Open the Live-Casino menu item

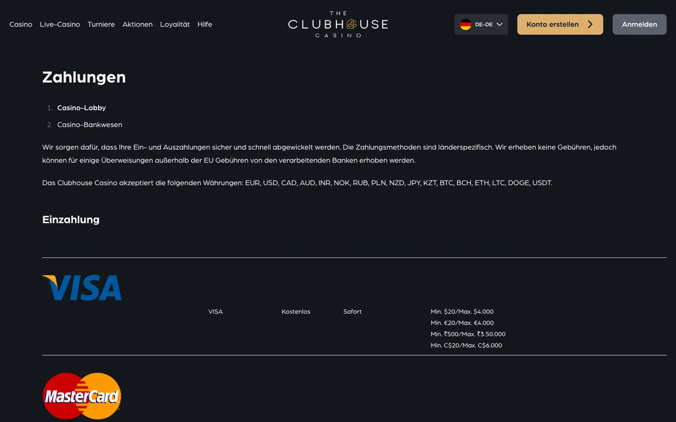coord(60,24)
